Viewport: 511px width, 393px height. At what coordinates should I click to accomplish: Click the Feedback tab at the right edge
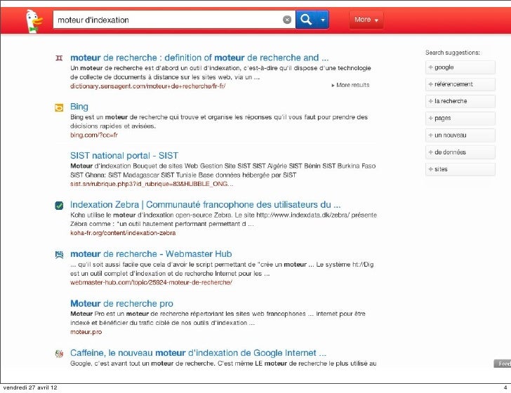[503, 364]
